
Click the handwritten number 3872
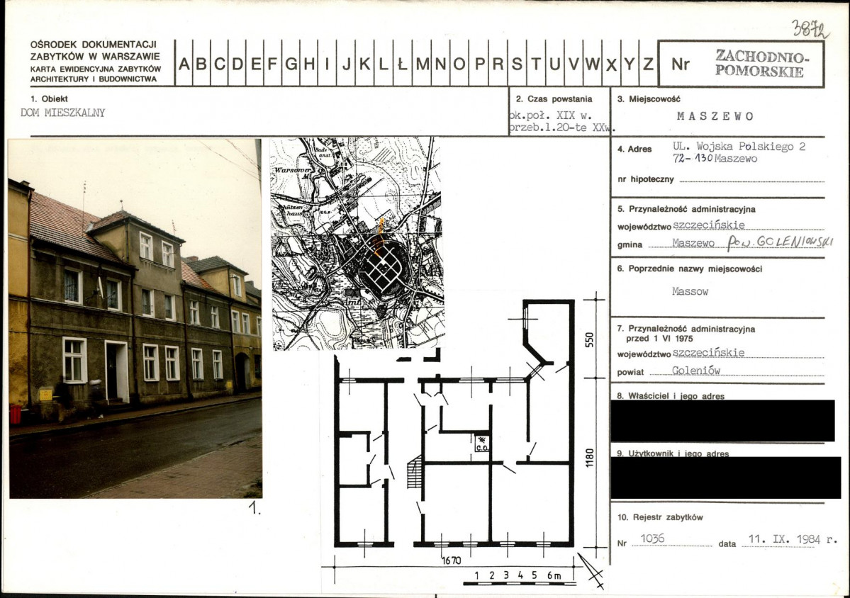(x=810, y=28)
